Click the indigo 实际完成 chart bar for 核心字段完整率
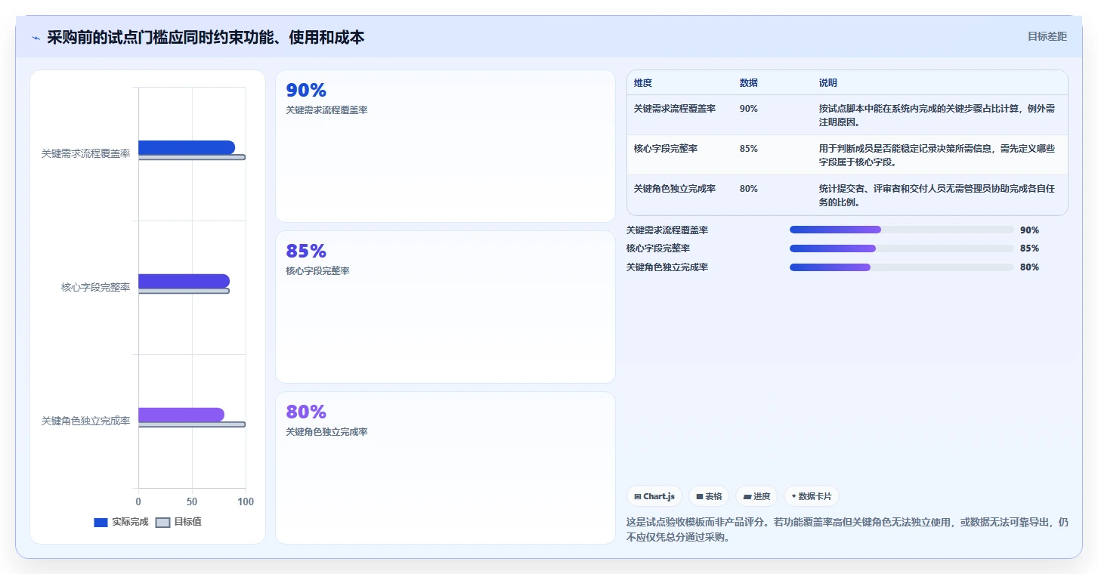 [x=184, y=281]
